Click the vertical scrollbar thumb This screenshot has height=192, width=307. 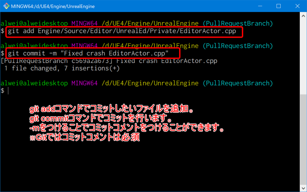pos(303,139)
